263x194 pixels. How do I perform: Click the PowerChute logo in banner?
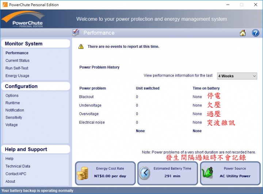23,19
